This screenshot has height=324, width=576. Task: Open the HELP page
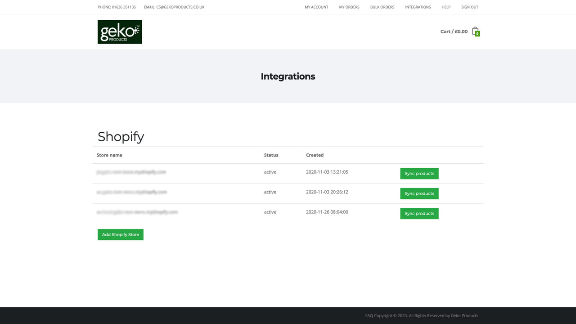[446, 7]
